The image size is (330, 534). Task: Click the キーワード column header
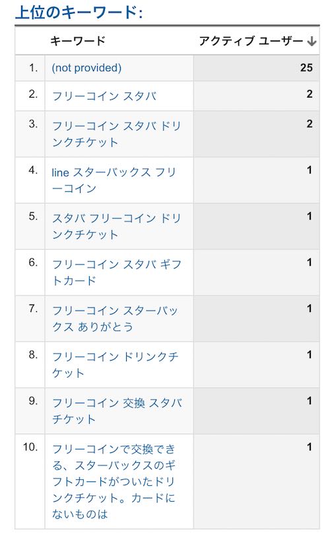coord(78,42)
